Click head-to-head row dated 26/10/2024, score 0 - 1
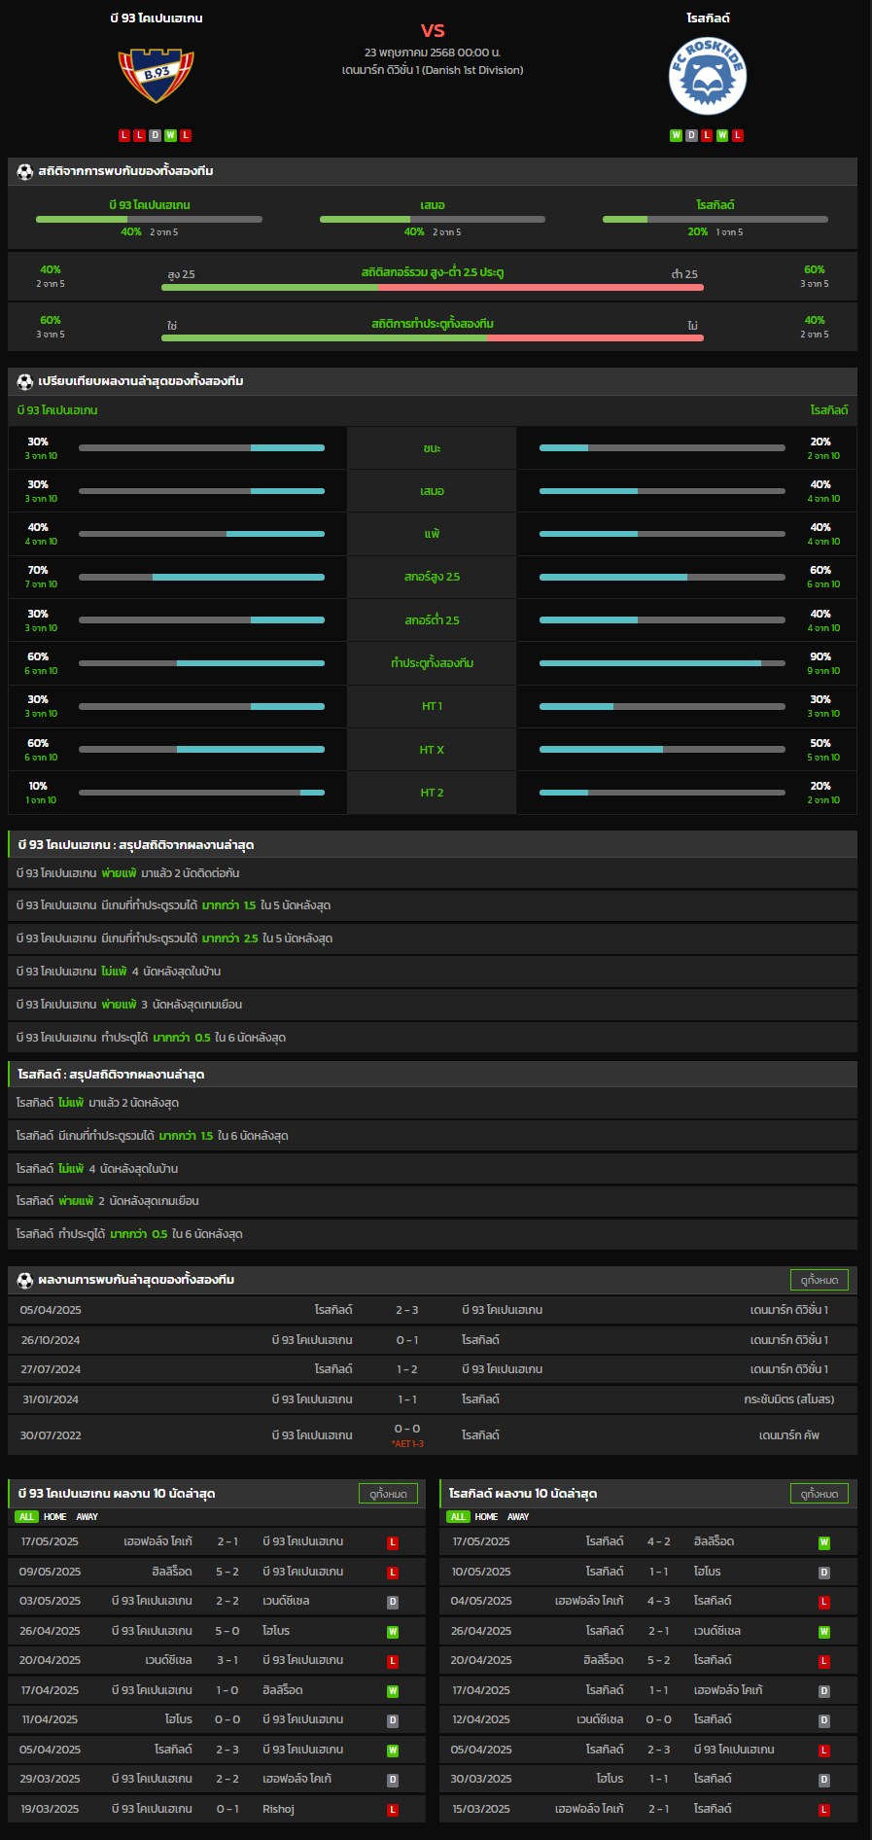The image size is (872, 1840). (433, 1340)
